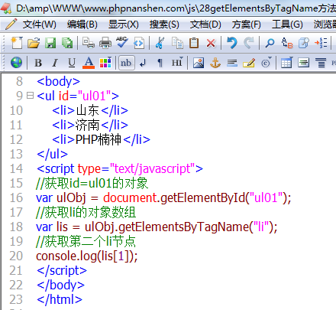This screenshot has height=310, width=336.
Task: Print the document using the printer icon
Action: [x=105, y=43]
